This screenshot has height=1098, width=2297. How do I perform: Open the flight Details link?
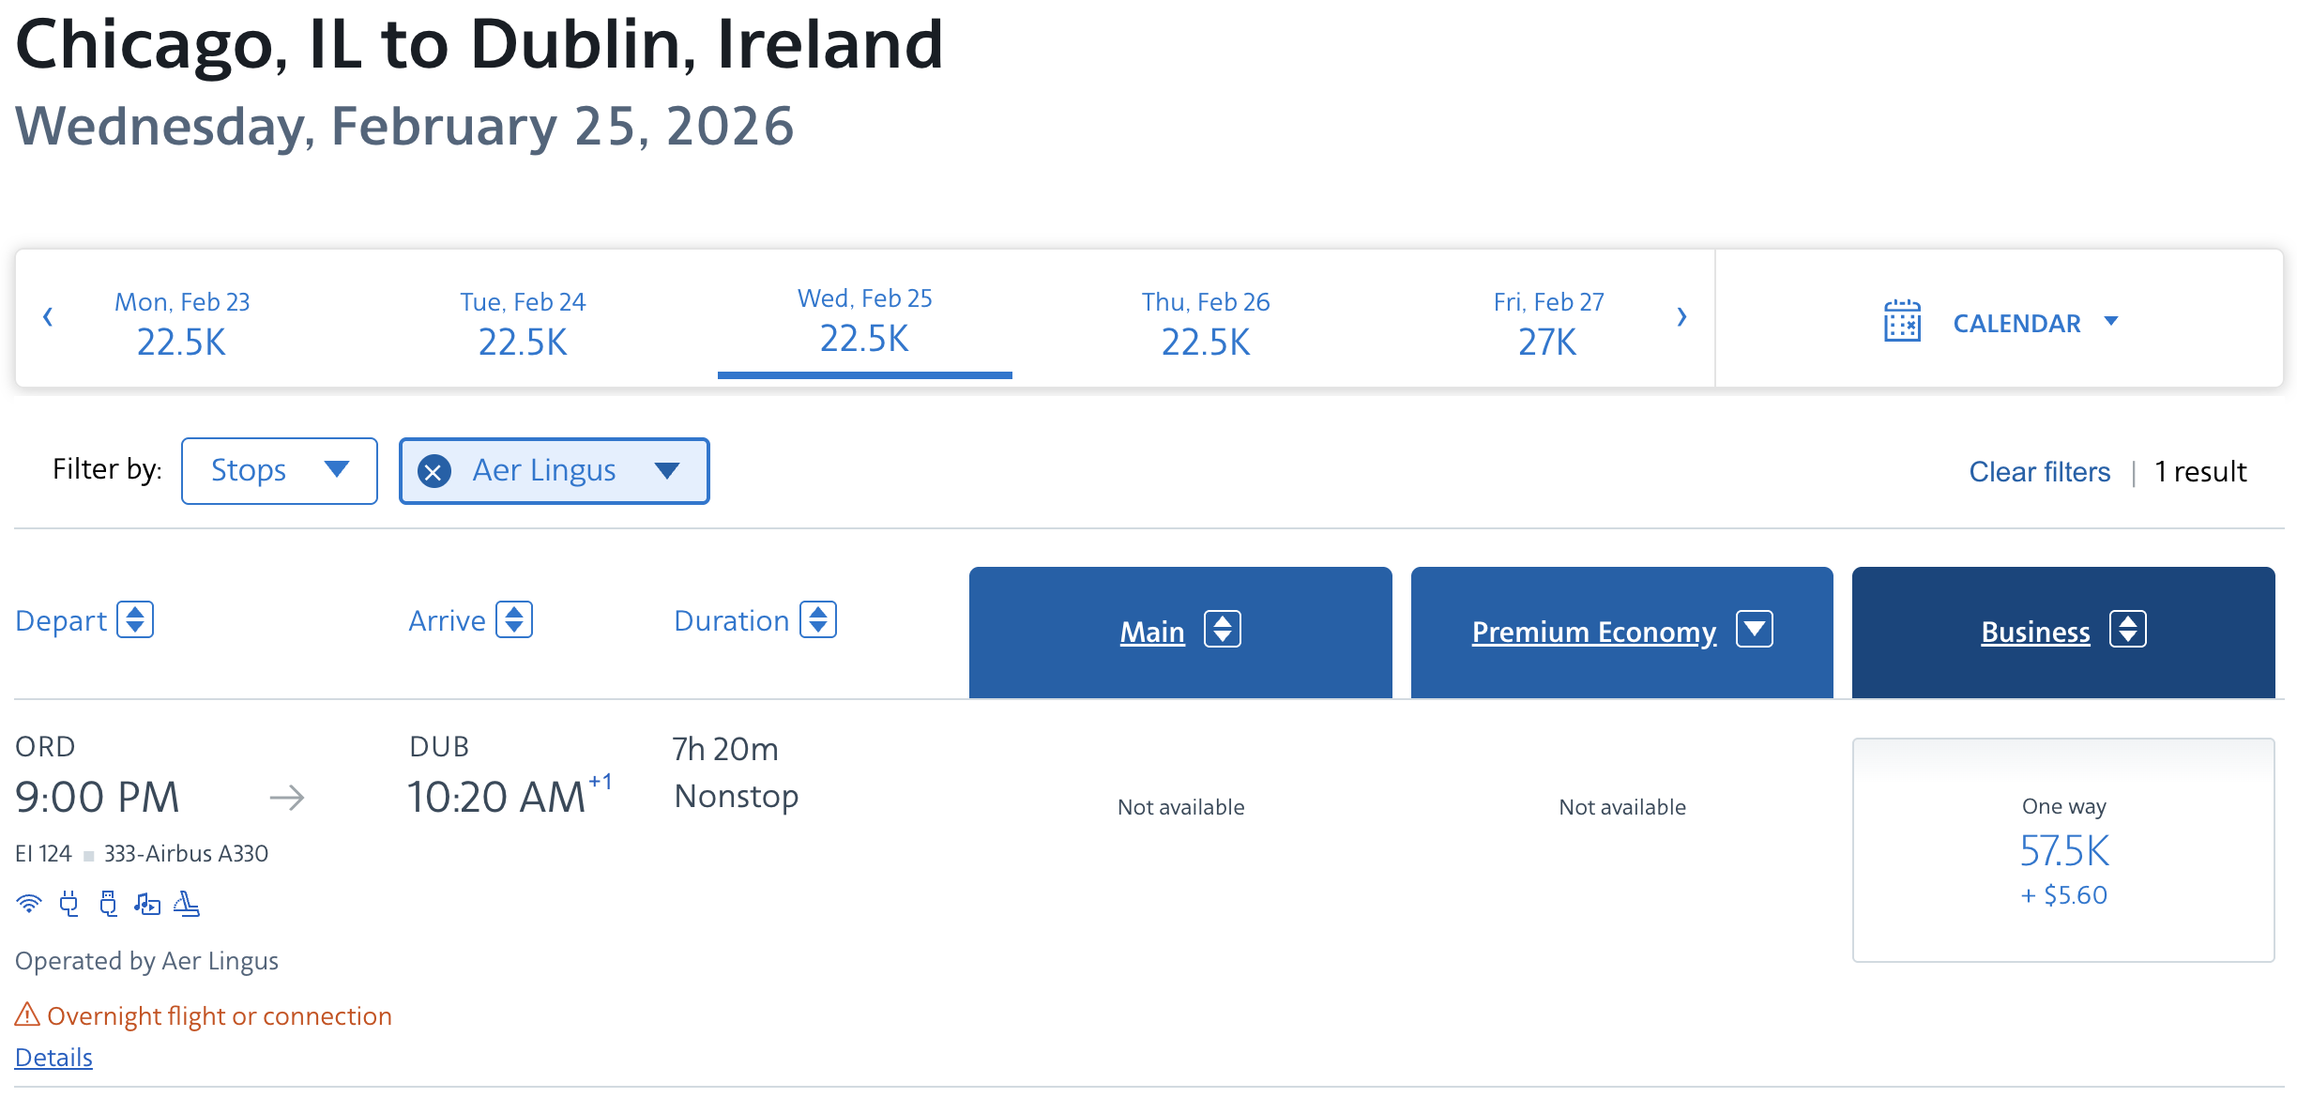tap(53, 1058)
